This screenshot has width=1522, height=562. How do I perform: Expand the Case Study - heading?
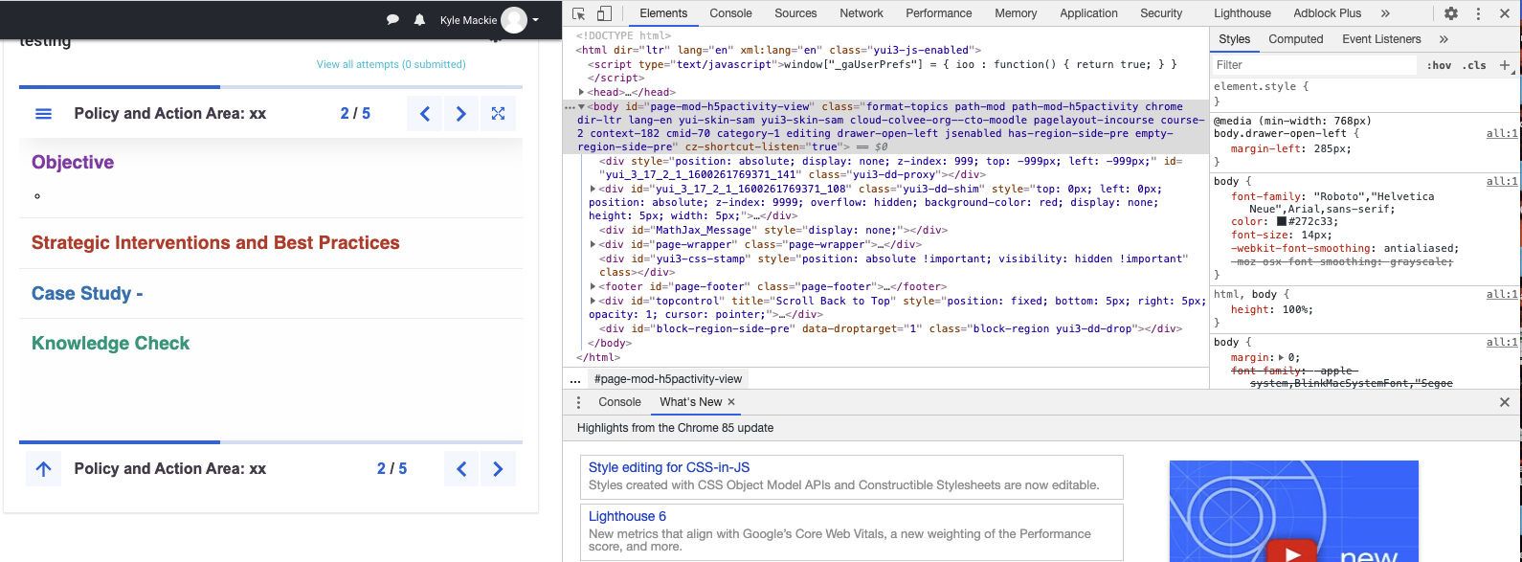pos(87,294)
